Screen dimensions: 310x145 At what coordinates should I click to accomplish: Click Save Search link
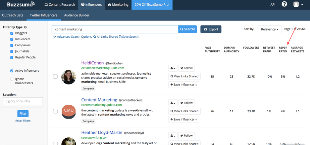coord(129,37)
